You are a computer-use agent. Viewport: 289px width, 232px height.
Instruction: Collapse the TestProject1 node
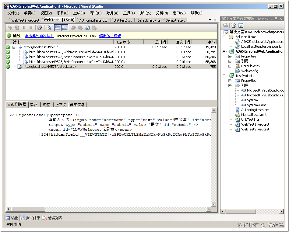pos(224,76)
